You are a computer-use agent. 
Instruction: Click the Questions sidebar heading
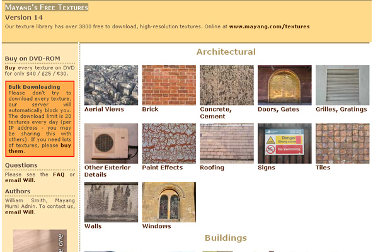pos(21,166)
